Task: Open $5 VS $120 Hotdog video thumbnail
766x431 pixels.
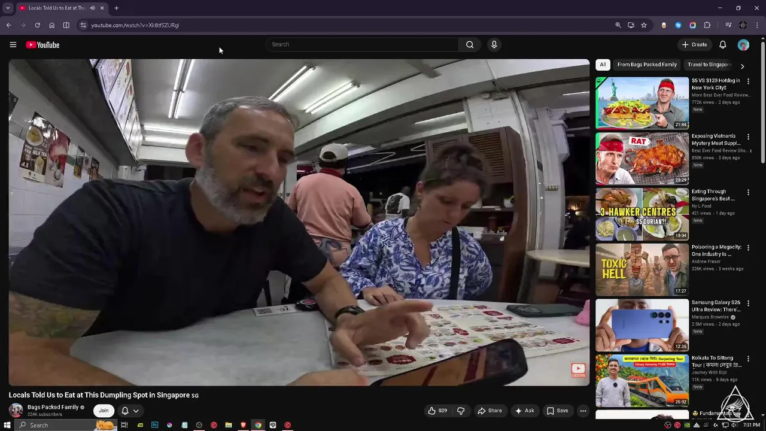Action: tap(642, 103)
